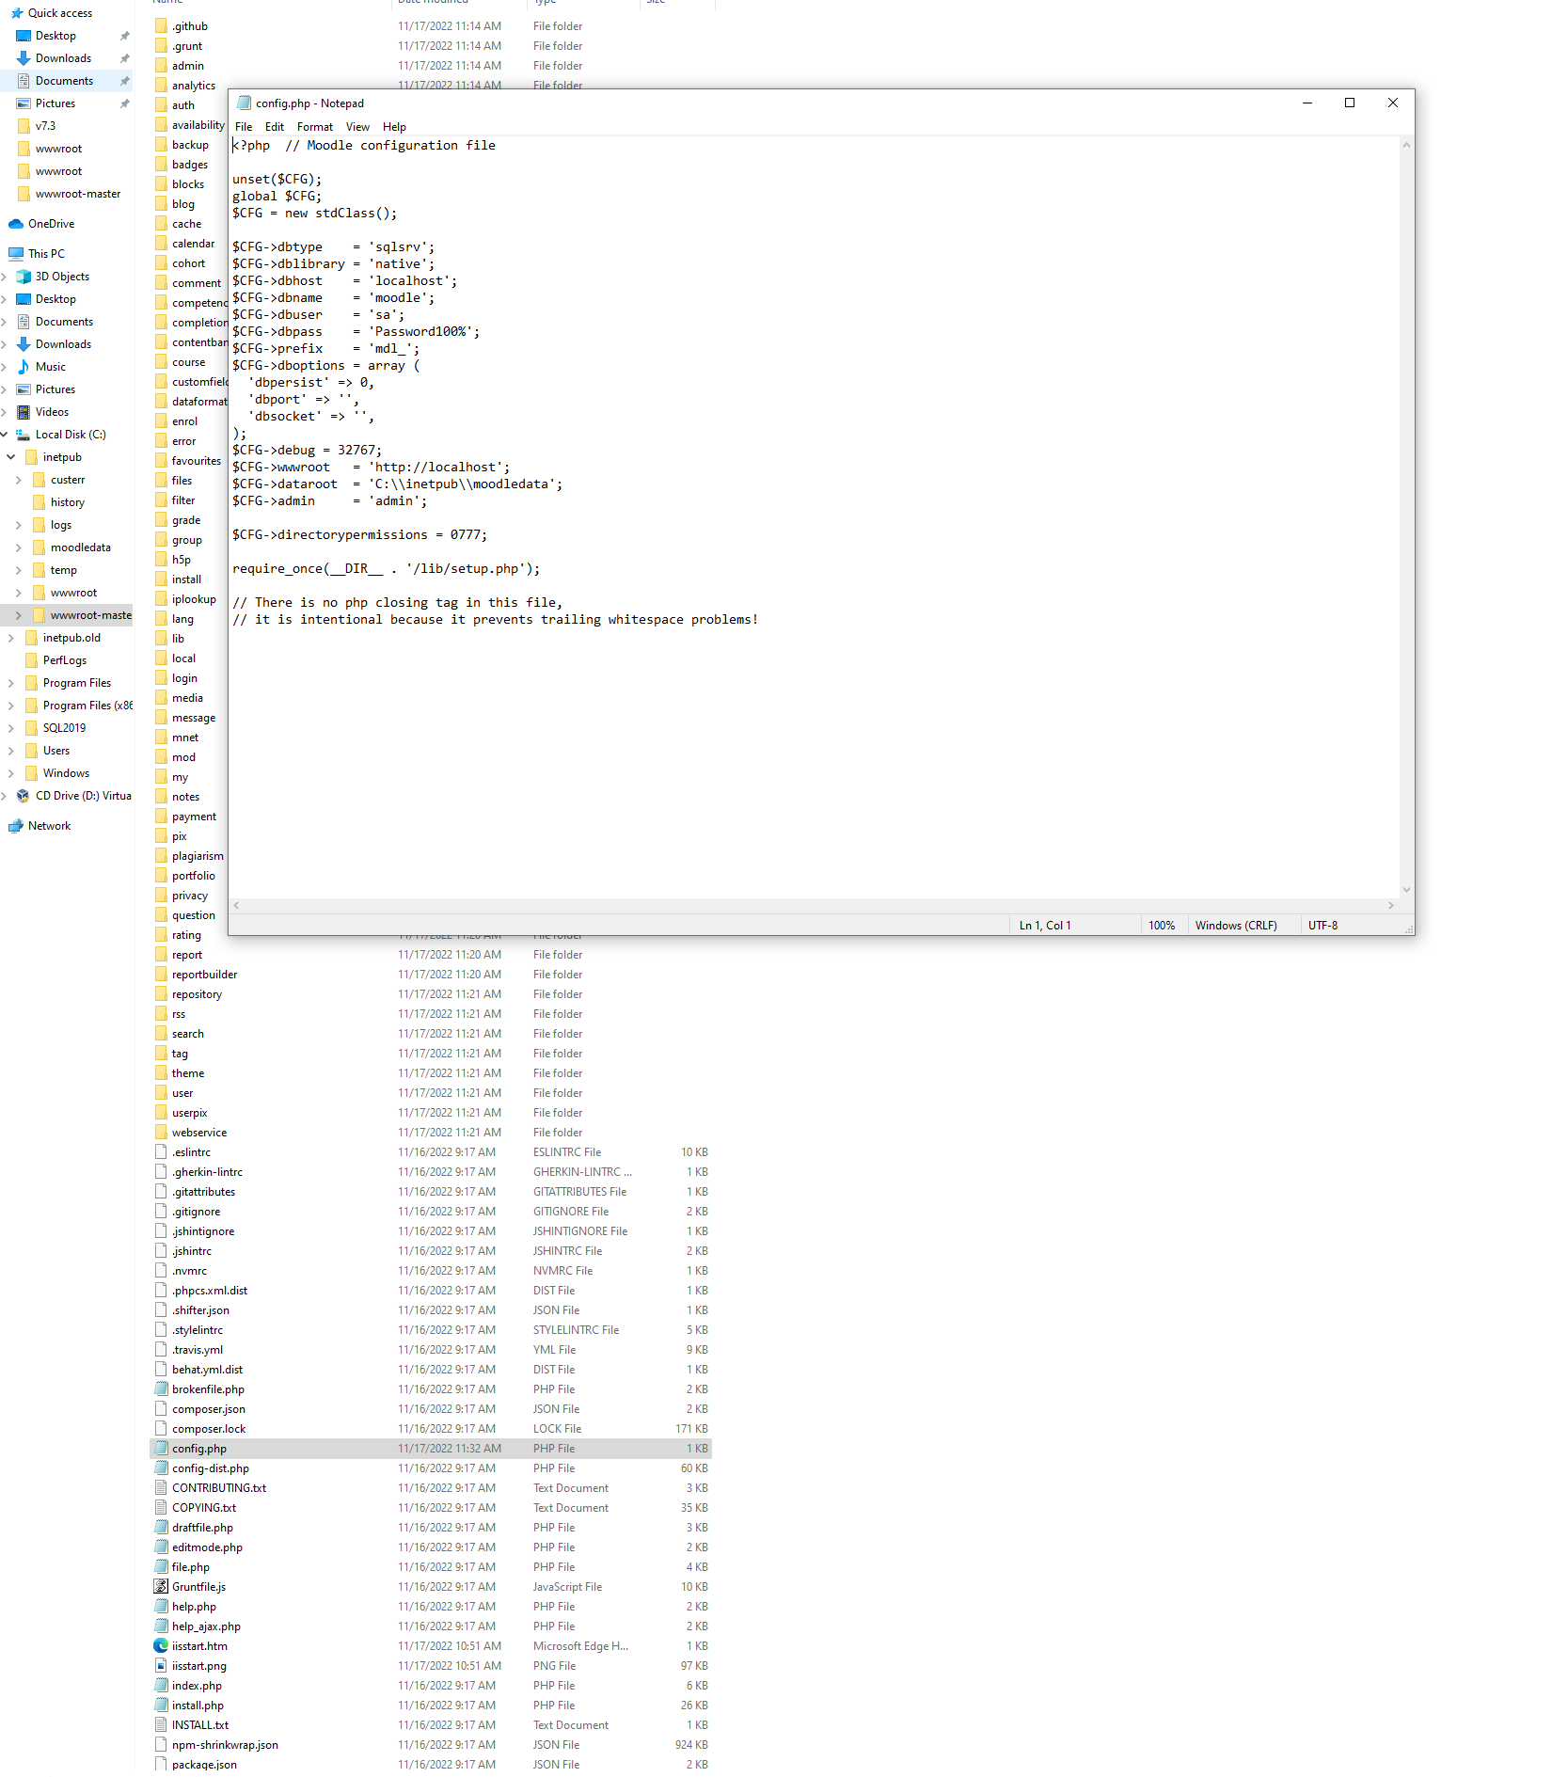
Task: Click the Music note icon in sidebar
Action: 24,367
